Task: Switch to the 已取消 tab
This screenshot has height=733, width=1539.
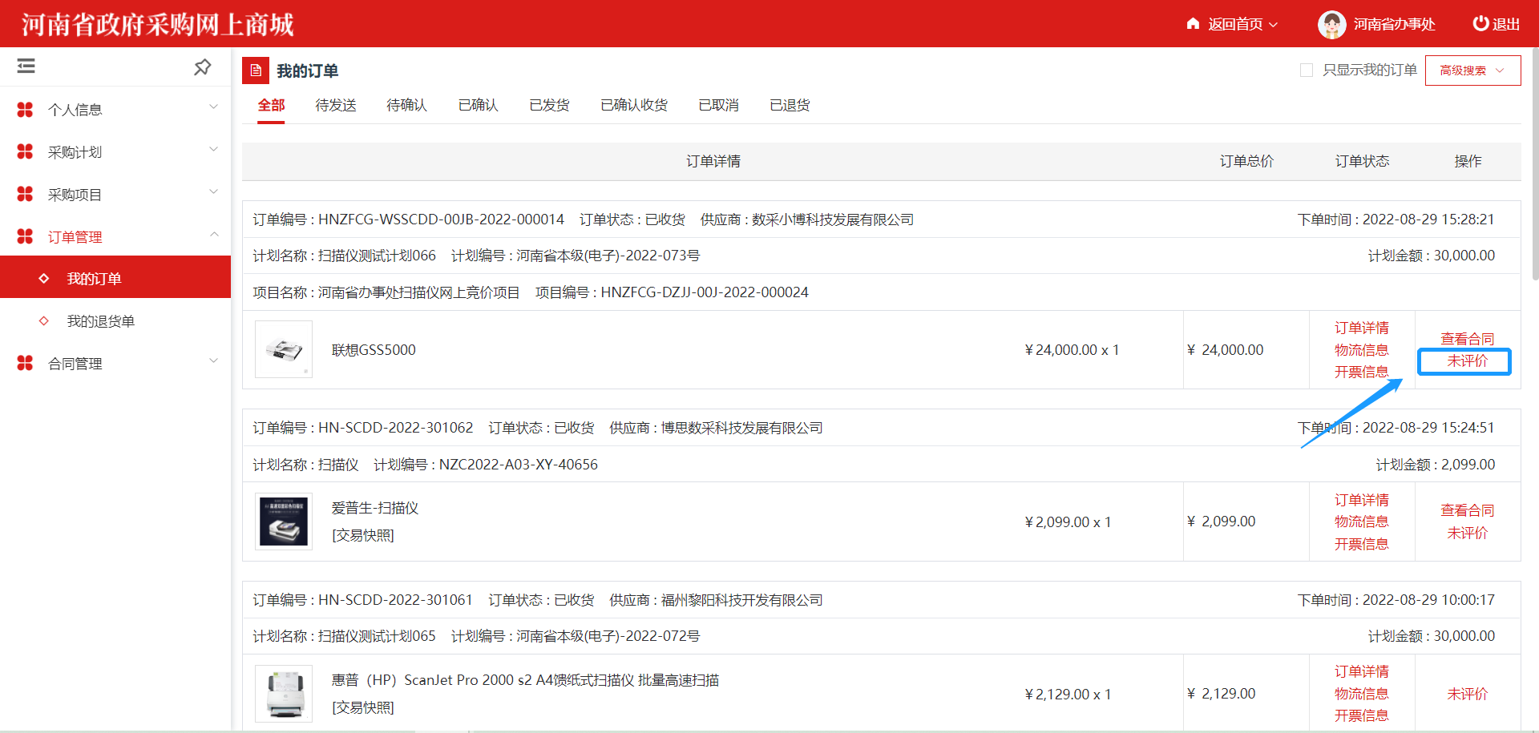Action: 718,105
